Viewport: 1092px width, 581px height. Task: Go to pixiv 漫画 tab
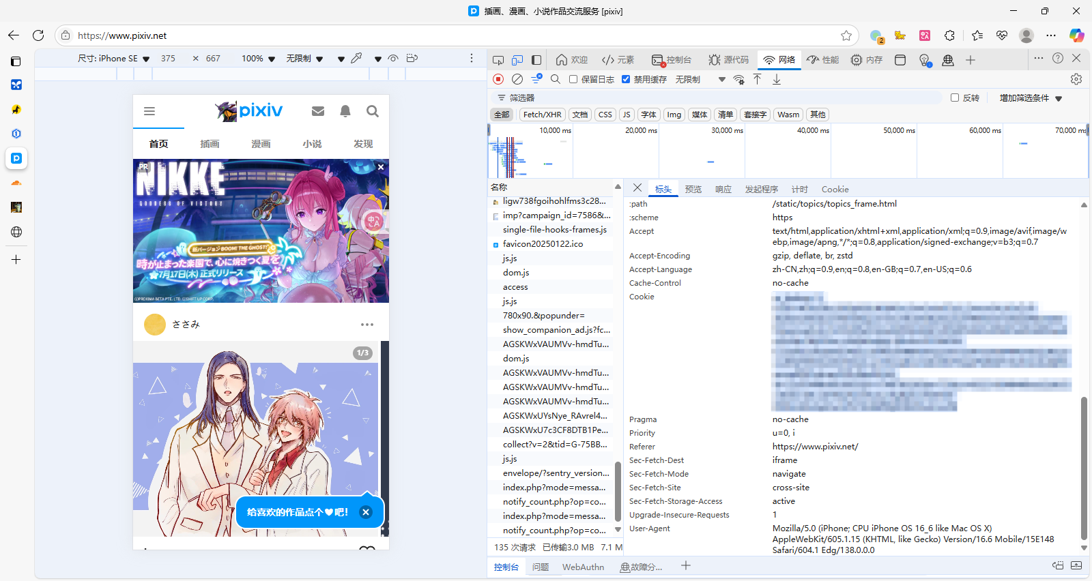(x=261, y=144)
